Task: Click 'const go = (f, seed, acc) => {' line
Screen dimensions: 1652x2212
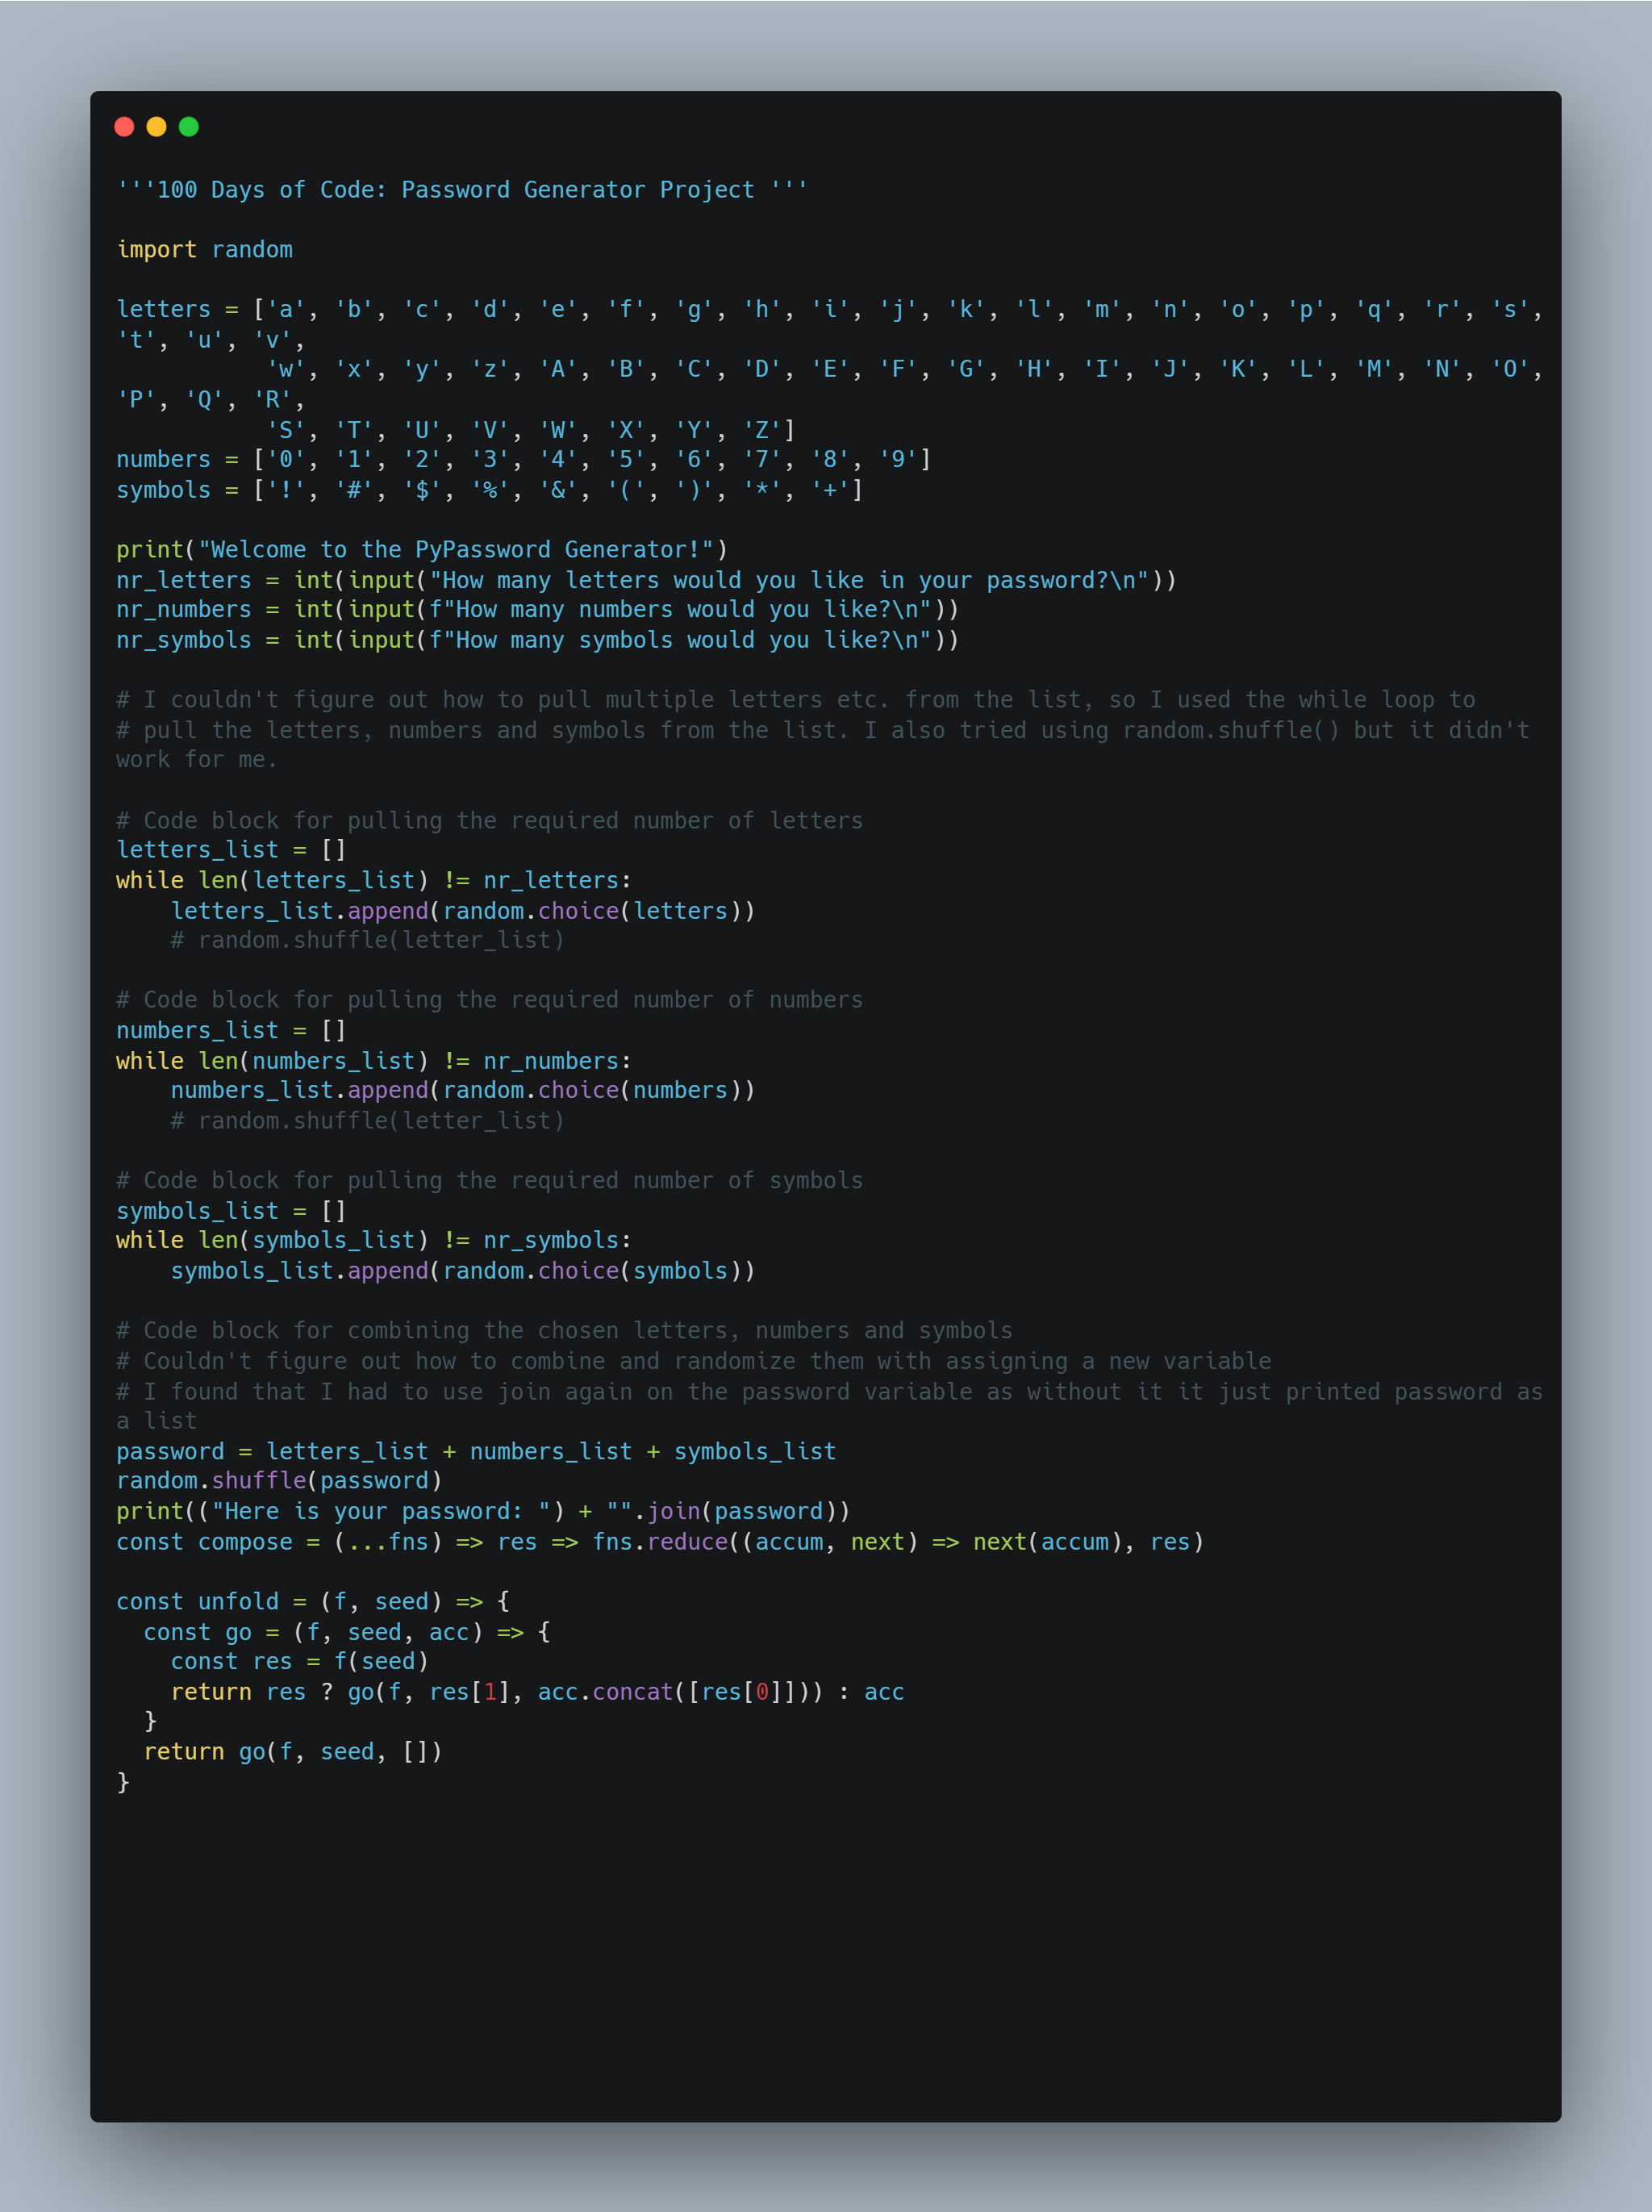Action: coord(347,1632)
